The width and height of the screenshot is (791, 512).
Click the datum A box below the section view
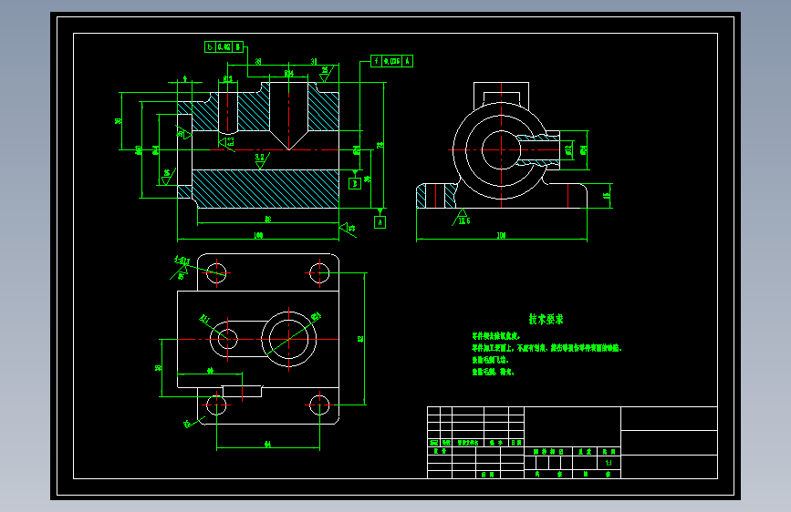380,222
